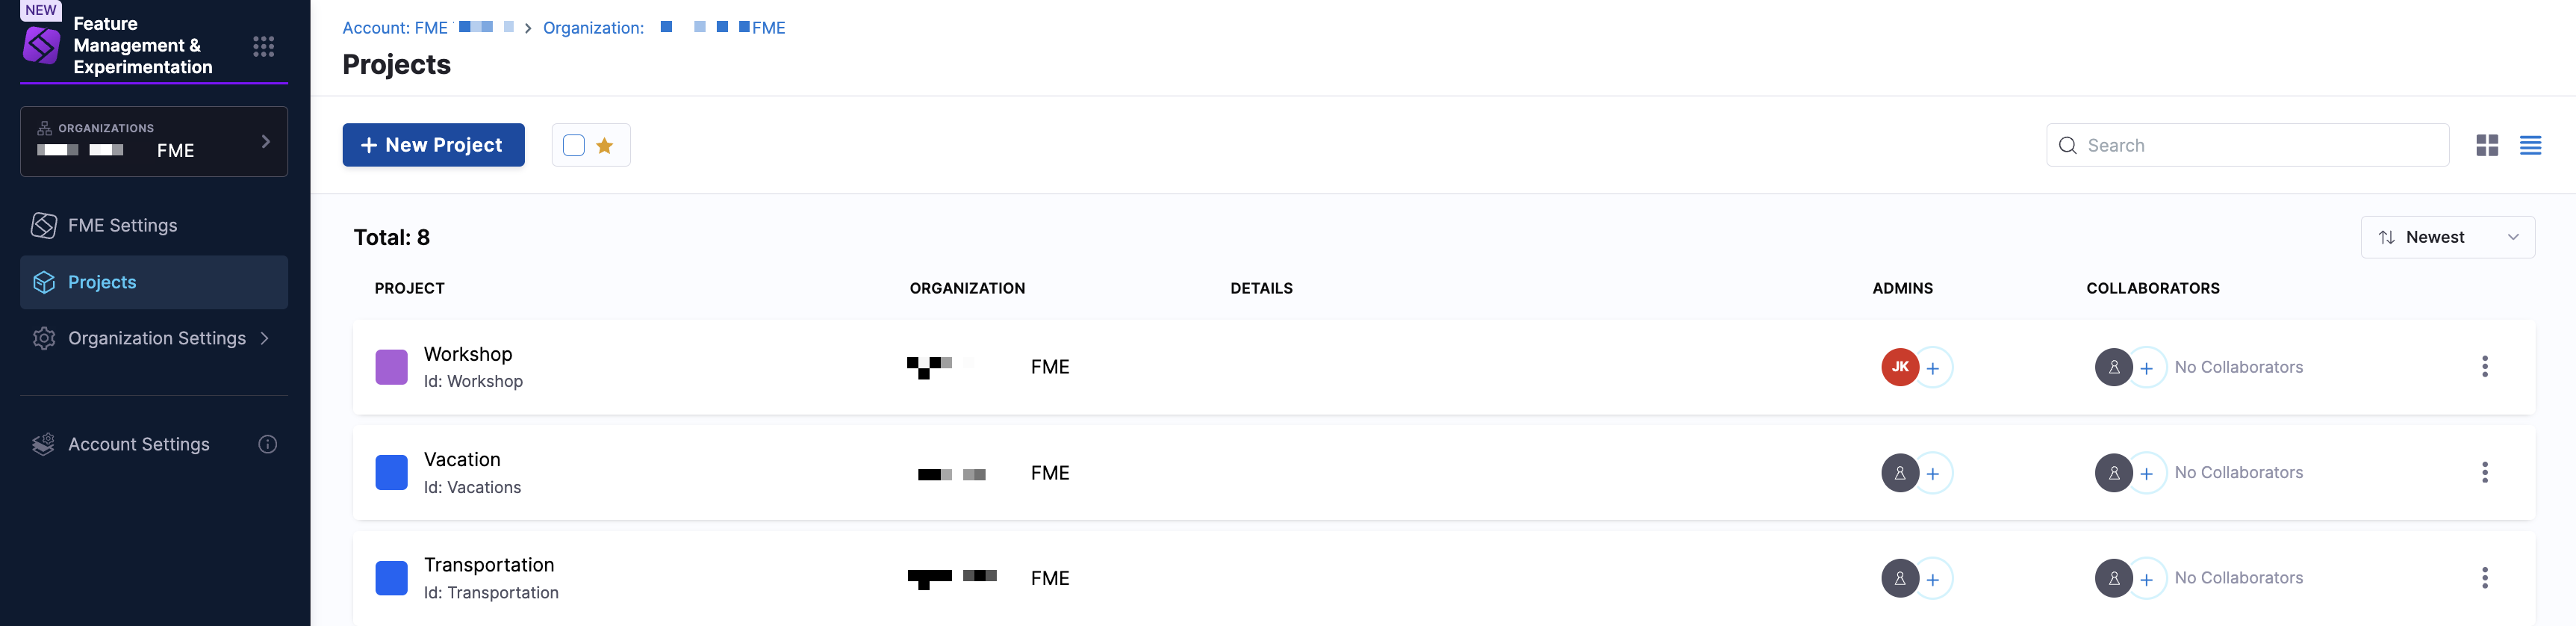This screenshot has width=2576, height=626.
Task: Open the Newest sort dropdown
Action: (2447, 237)
